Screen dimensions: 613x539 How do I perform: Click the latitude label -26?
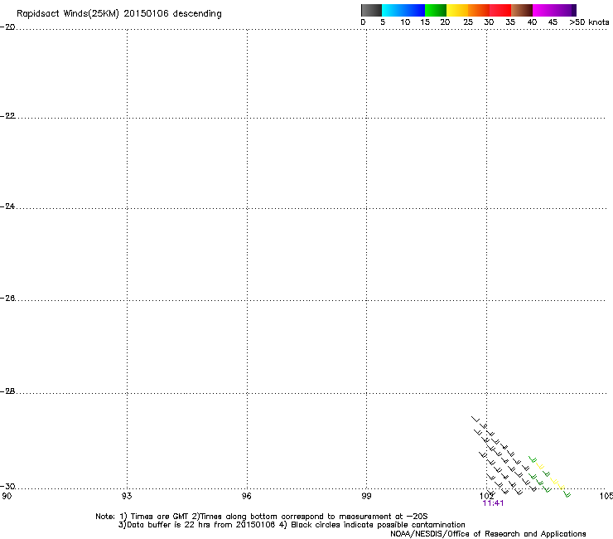[7, 299]
